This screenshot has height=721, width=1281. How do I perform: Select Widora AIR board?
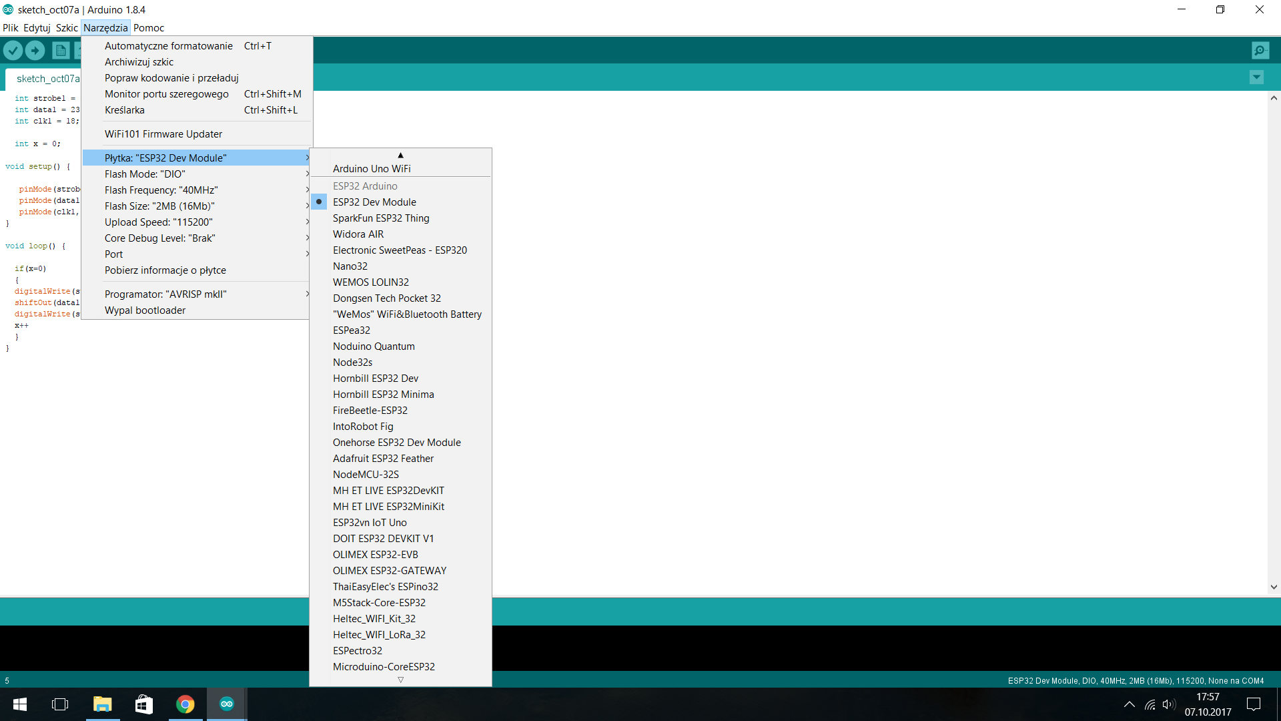click(x=400, y=234)
